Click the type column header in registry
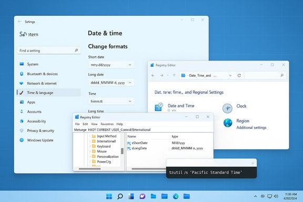This screenshot has height=202, width=303. pyautogui.click(x=175, y=136)
